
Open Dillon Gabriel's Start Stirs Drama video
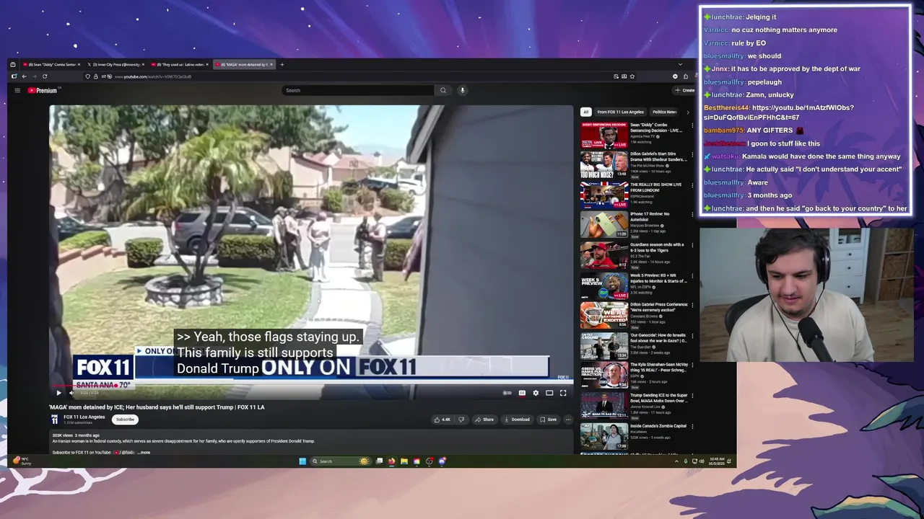pyautogui.click(x=658, y=156)
